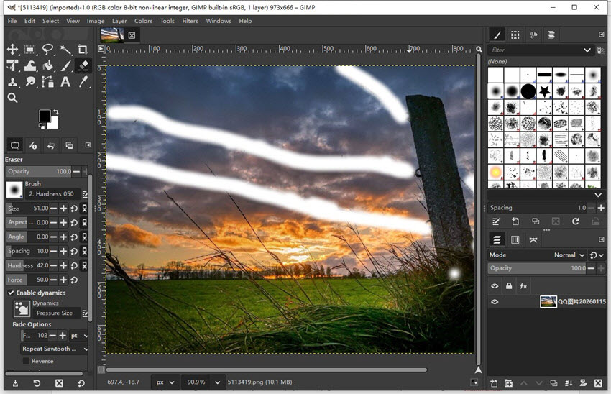Select the Bucket Fill tool
This screenshot has height=394, width=611.
click(47, 65)
